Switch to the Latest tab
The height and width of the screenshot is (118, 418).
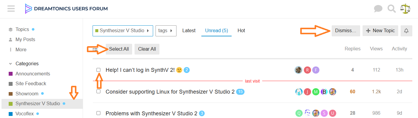click(x=189, y=30)
